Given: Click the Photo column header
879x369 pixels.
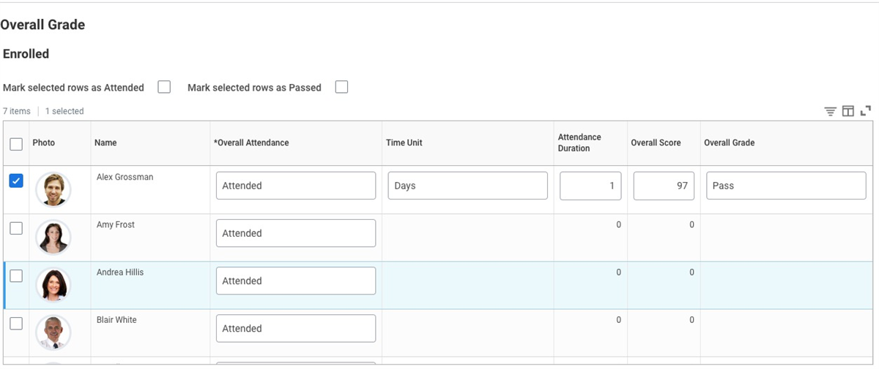Looking at the screenshot, I should 43,142.
